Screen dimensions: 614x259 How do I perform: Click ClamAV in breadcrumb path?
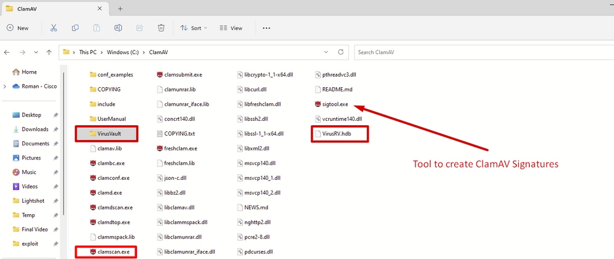pyautogui.click(x=159, y=52)
